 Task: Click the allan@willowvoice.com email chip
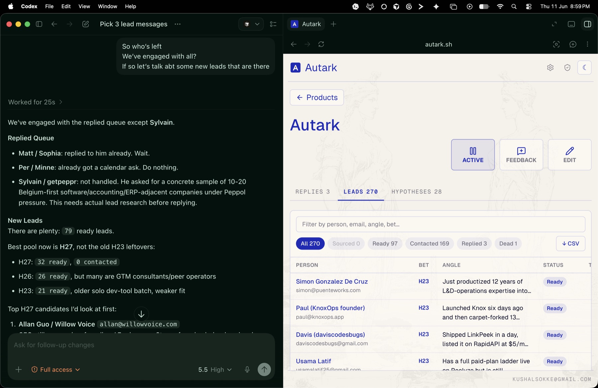point(138,324)
